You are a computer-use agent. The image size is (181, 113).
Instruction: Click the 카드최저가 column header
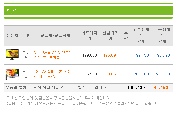click(x=89, y=36)
